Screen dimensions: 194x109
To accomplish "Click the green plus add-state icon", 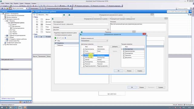I will click(x=55, y=38).
